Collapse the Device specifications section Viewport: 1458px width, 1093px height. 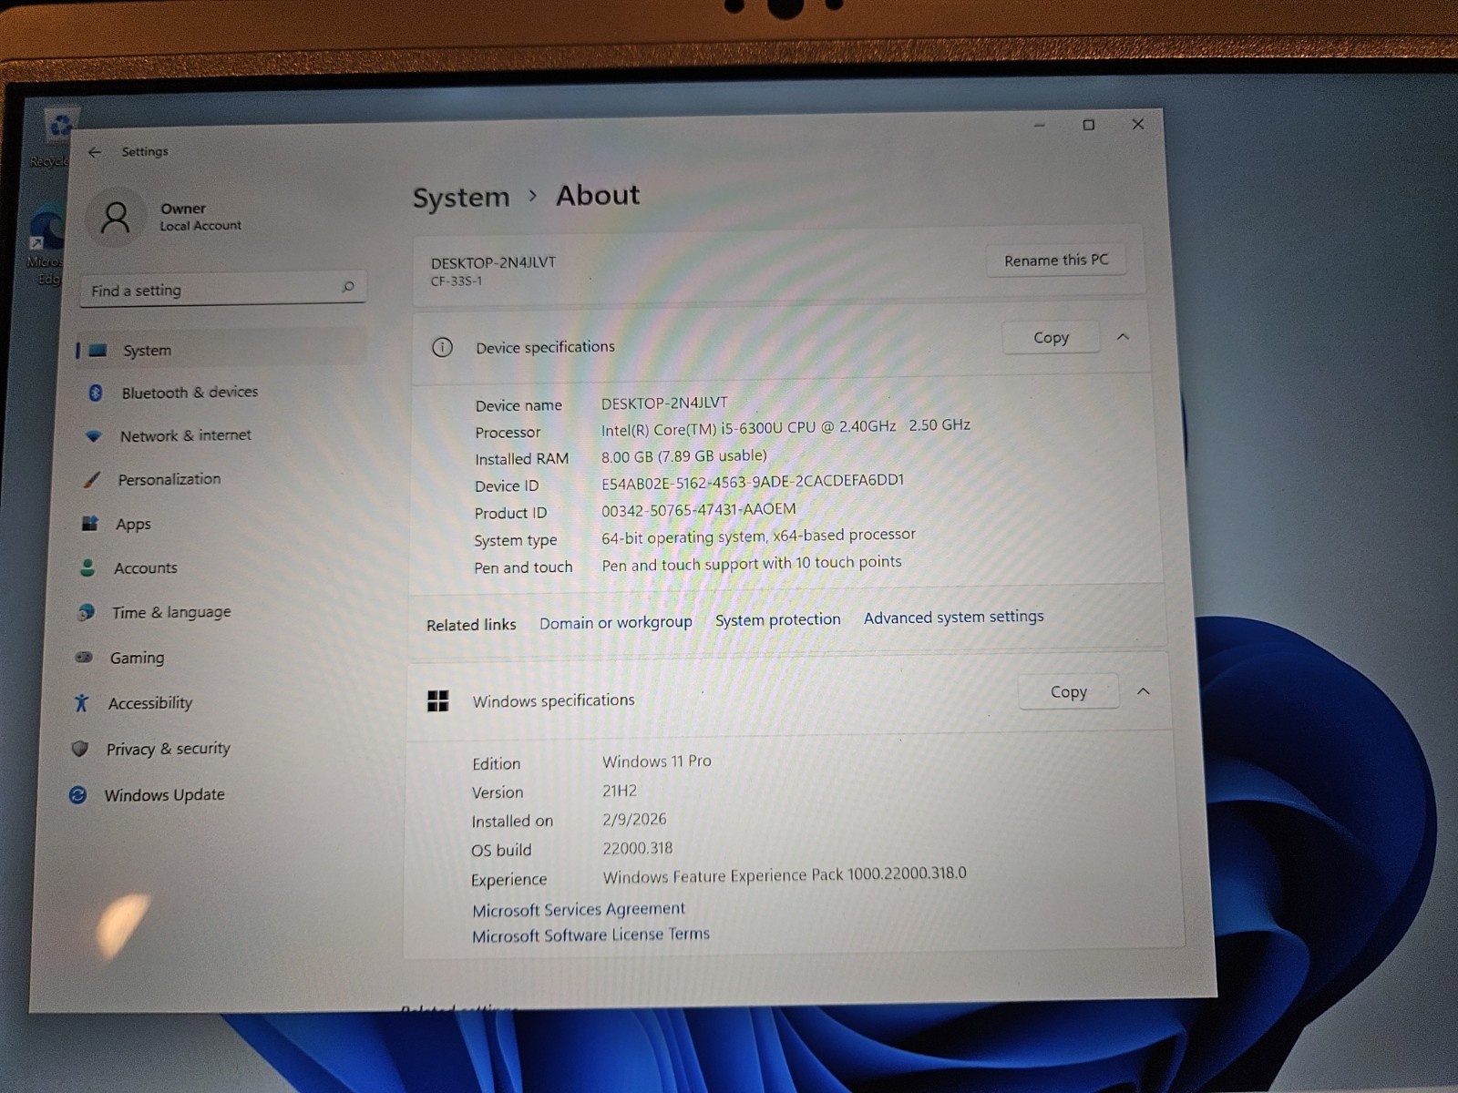tap(1123, 337)
